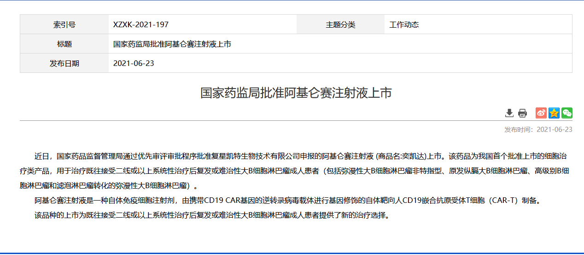
Task: Share article to Weibo
Action: [541, 113]
